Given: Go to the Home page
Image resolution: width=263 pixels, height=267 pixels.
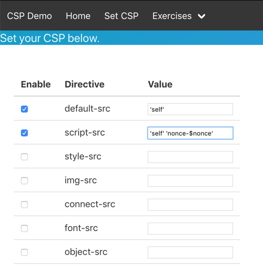Looking at the screenshot, I should tap(78, 16).
